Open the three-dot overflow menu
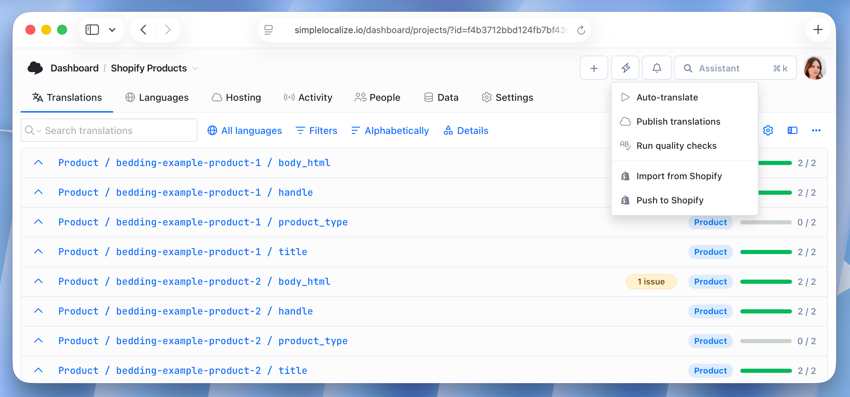The image size is (850, 397). pyautogui.click(x=816, y=130)
